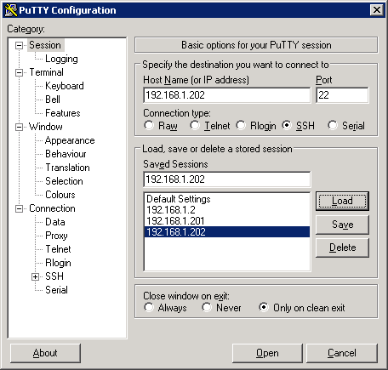This screenshot has width=388, height=370.
Task: Click the About button
Action: (x=45, y=353)
